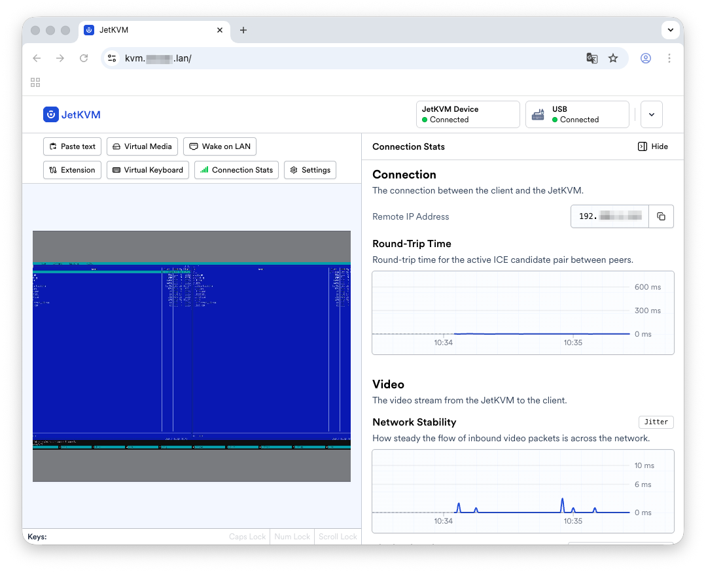Click the Round-Trip Time heading
Screen dimensions: 706x572
click(412, 244)
